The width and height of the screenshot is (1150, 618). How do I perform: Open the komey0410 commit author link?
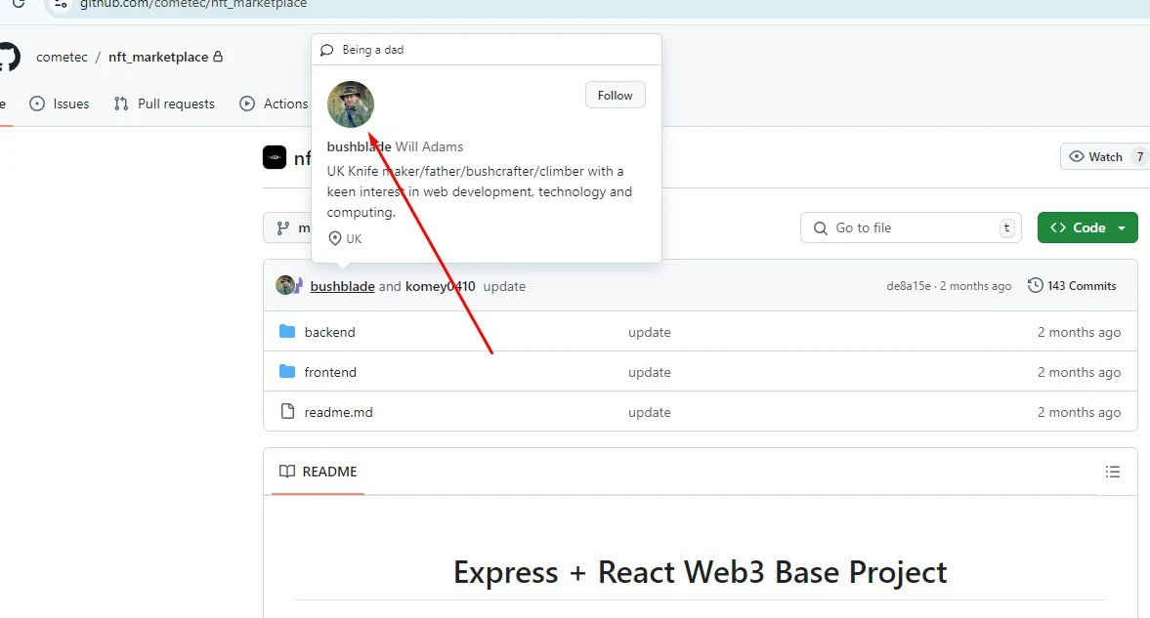pyautogui.click(x=440, y=287)
